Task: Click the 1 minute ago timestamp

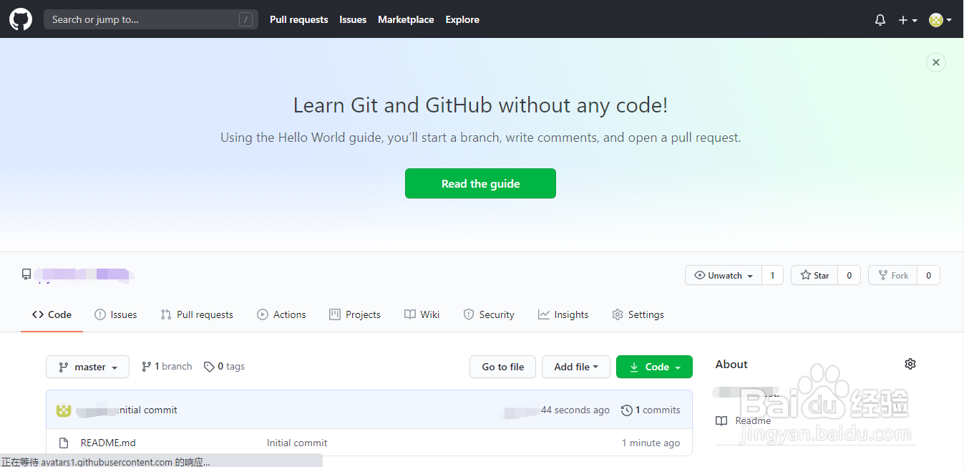Action: coord(651,443)
